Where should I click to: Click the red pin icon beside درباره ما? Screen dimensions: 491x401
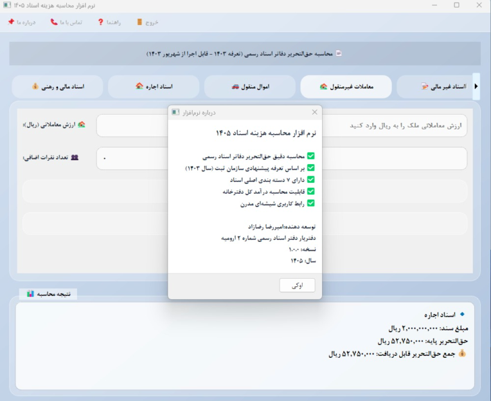tap(11, 22)
